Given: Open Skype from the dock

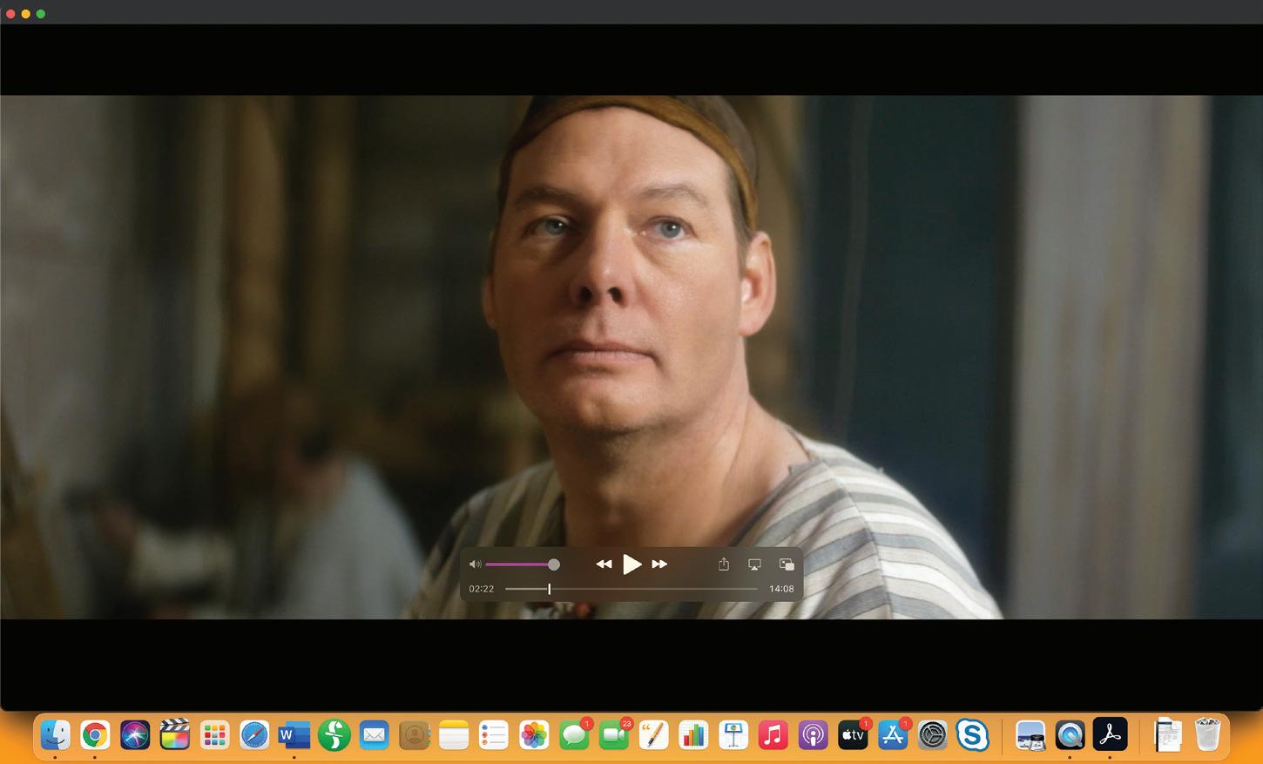Looking at the screenshot, I should point(972,736).
